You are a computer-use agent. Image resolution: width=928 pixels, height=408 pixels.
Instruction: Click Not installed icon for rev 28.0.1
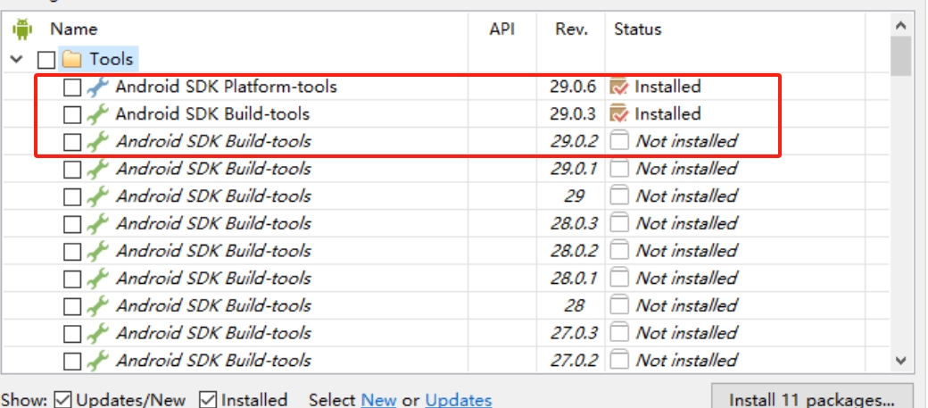619,279
